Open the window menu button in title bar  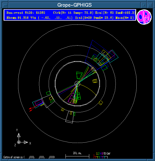click(5, 5)
